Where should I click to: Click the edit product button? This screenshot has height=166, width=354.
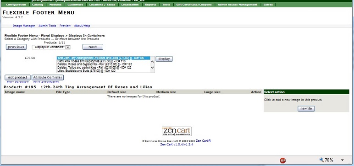click(17, 77)
